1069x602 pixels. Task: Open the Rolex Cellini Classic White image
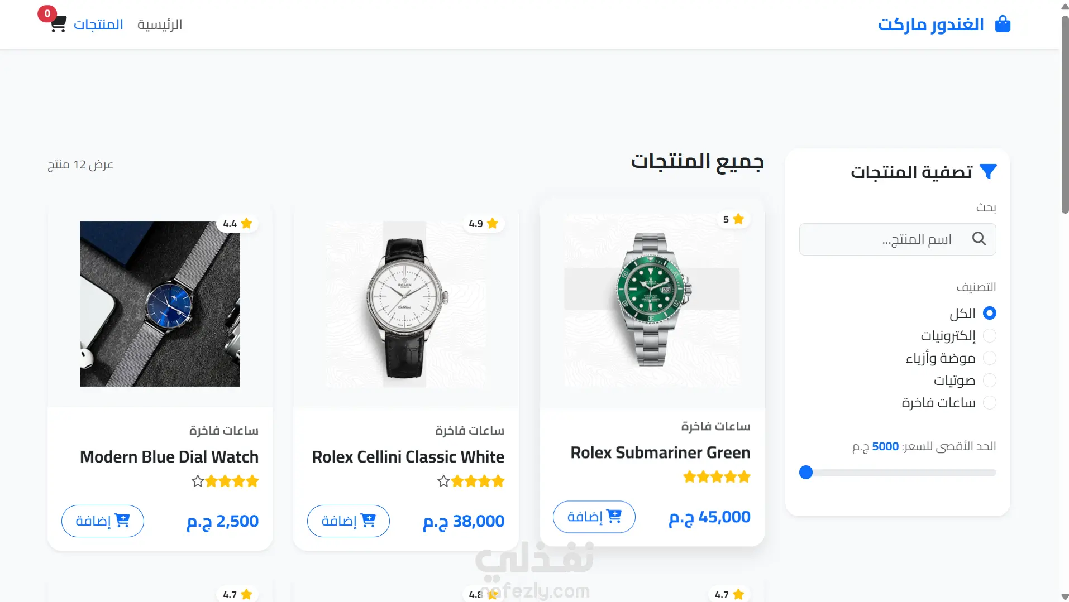click(406, 304)
